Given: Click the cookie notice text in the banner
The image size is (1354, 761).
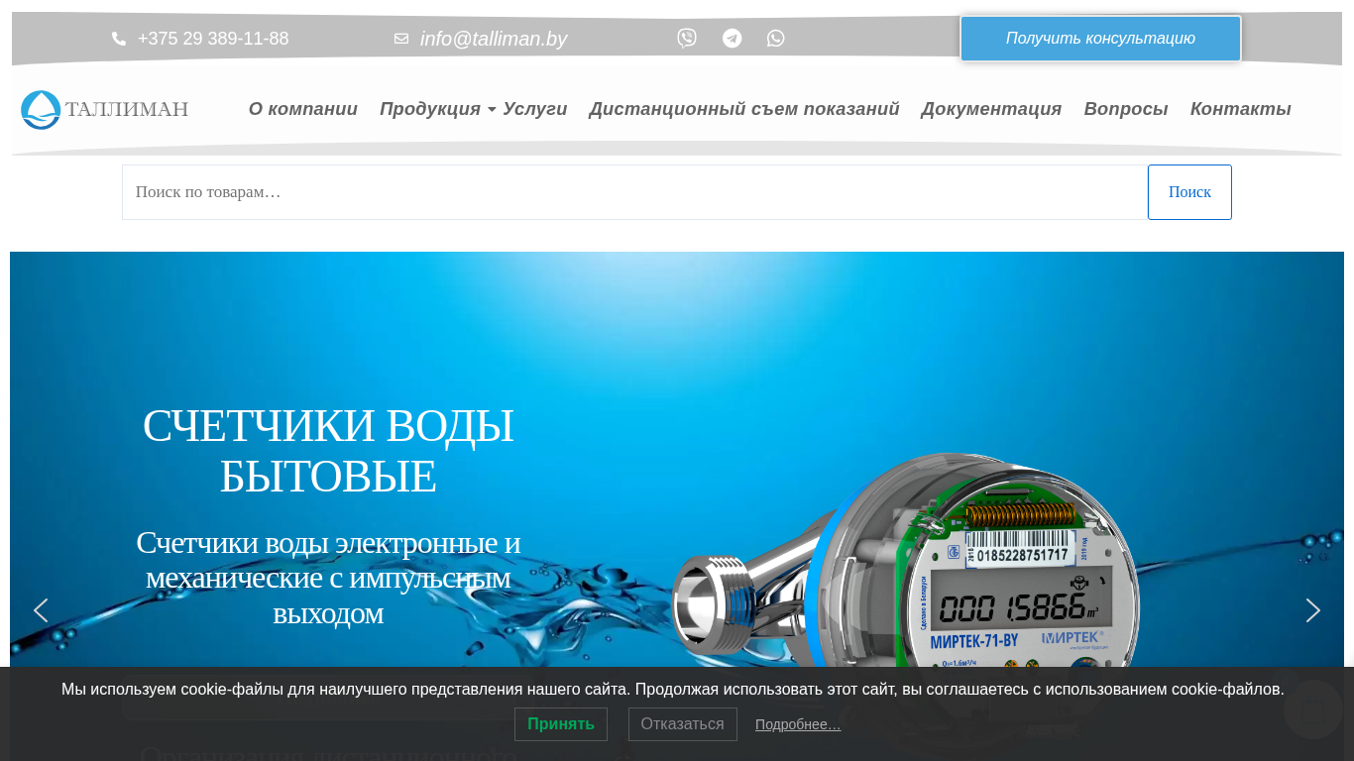Looking at the screenshot, I should 673,690.
